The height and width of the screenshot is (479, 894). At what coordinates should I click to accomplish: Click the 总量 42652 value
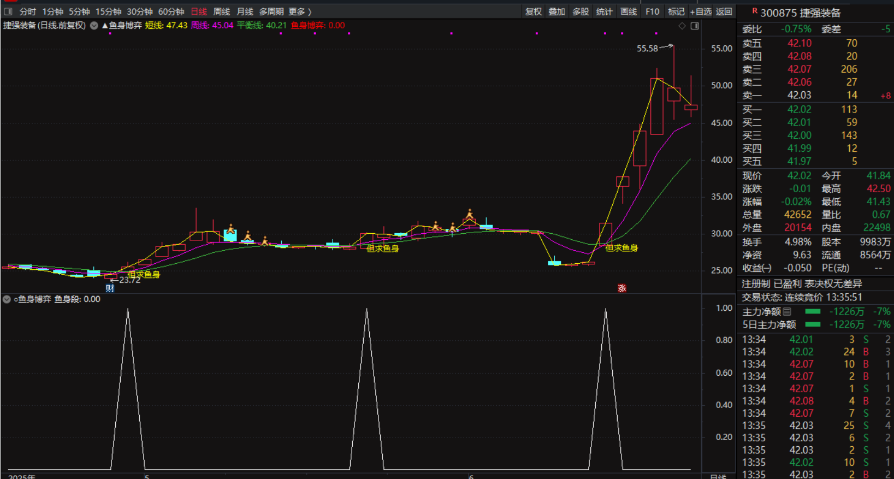point(798,215)
